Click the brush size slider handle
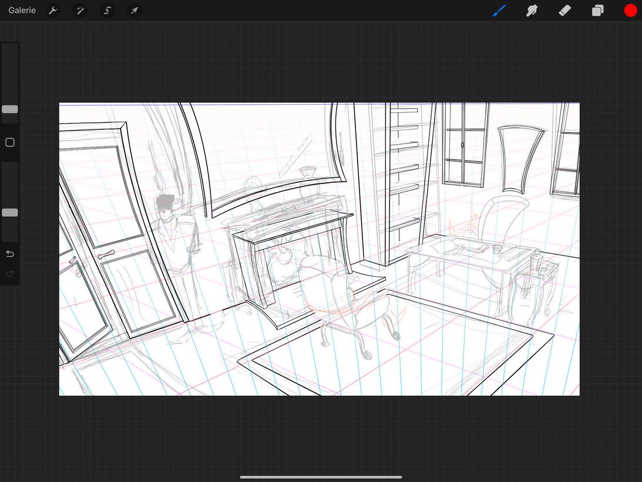642x482 pixels. (x=10, y=109)
